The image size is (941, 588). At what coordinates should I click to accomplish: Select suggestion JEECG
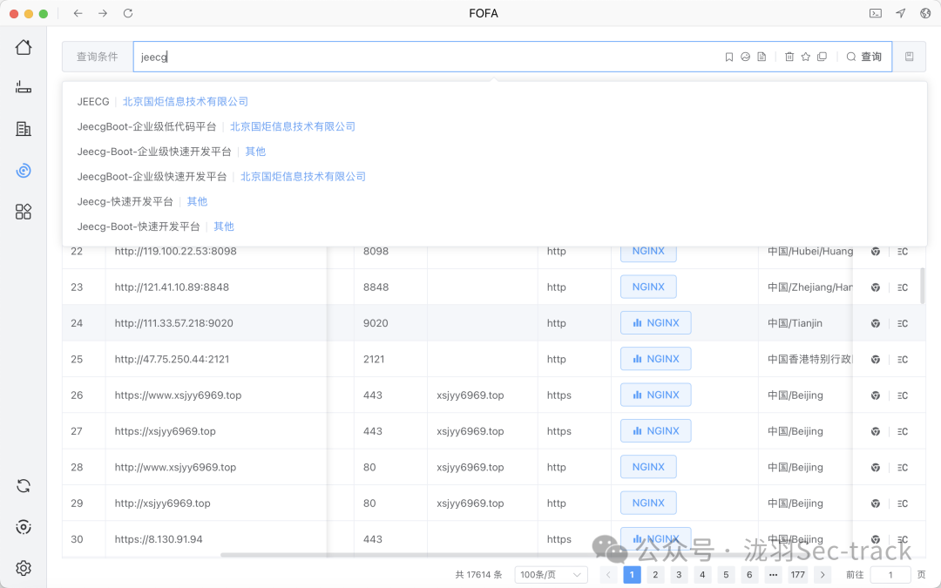93,101
